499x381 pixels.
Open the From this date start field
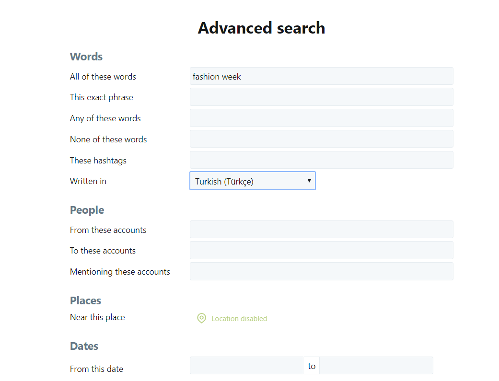point(247,365)
